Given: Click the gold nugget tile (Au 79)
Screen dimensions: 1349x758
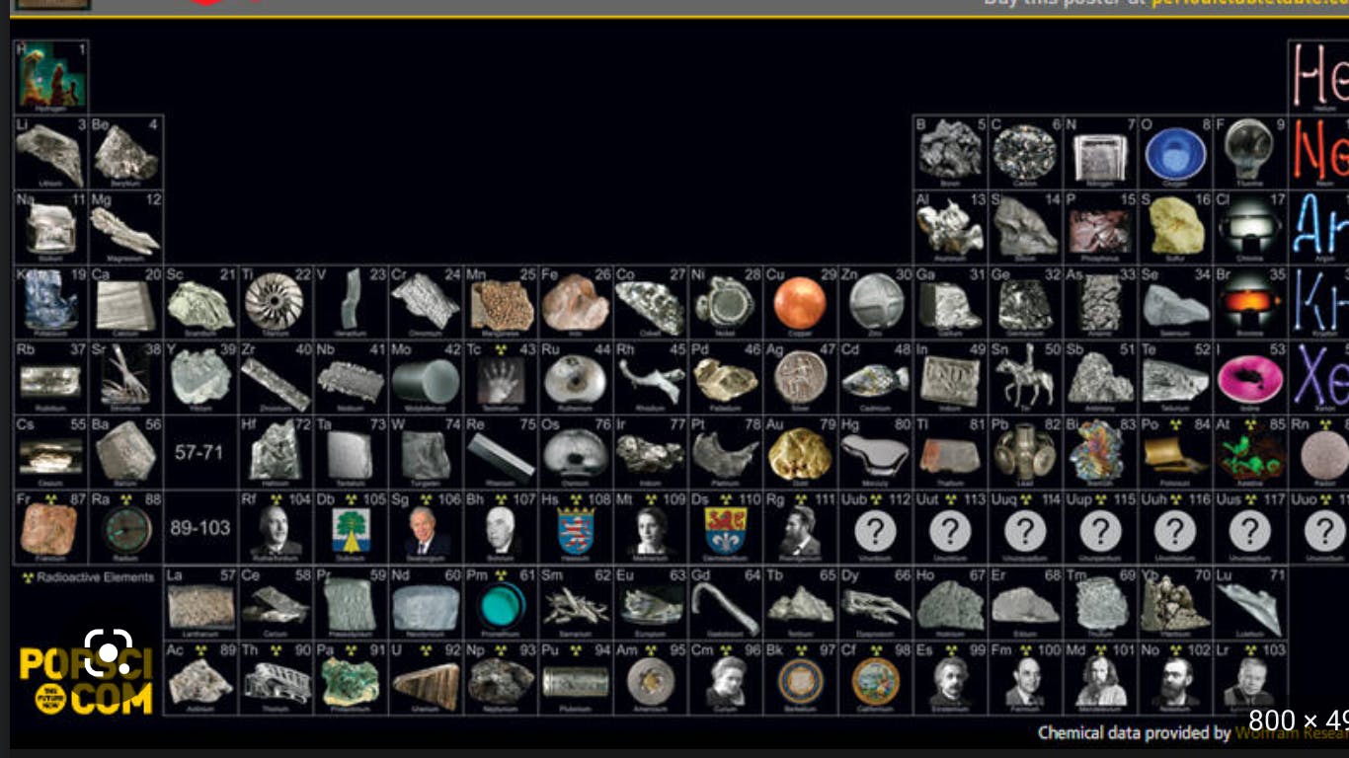Looking at the screenshot, I should [x=800, y=454].
